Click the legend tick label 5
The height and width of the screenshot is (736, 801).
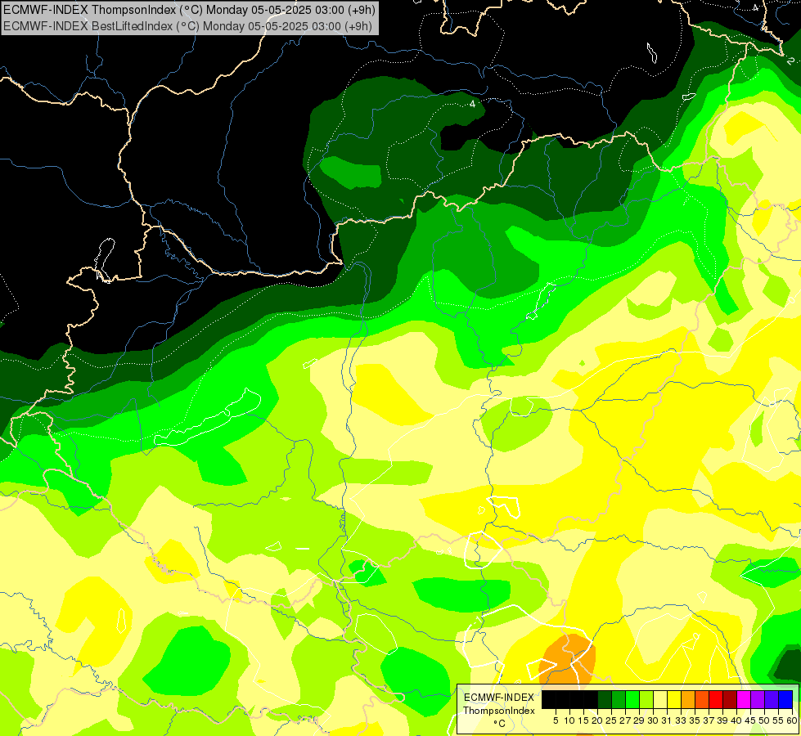pyautogui.click(x=556, y=720)
